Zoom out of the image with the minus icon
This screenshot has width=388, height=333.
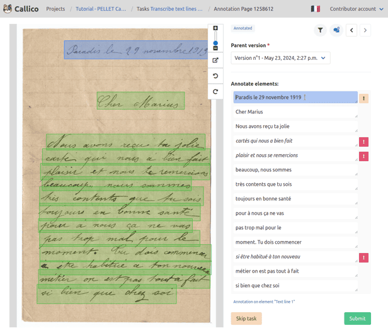pyautogui.click(x=215, y=48)
